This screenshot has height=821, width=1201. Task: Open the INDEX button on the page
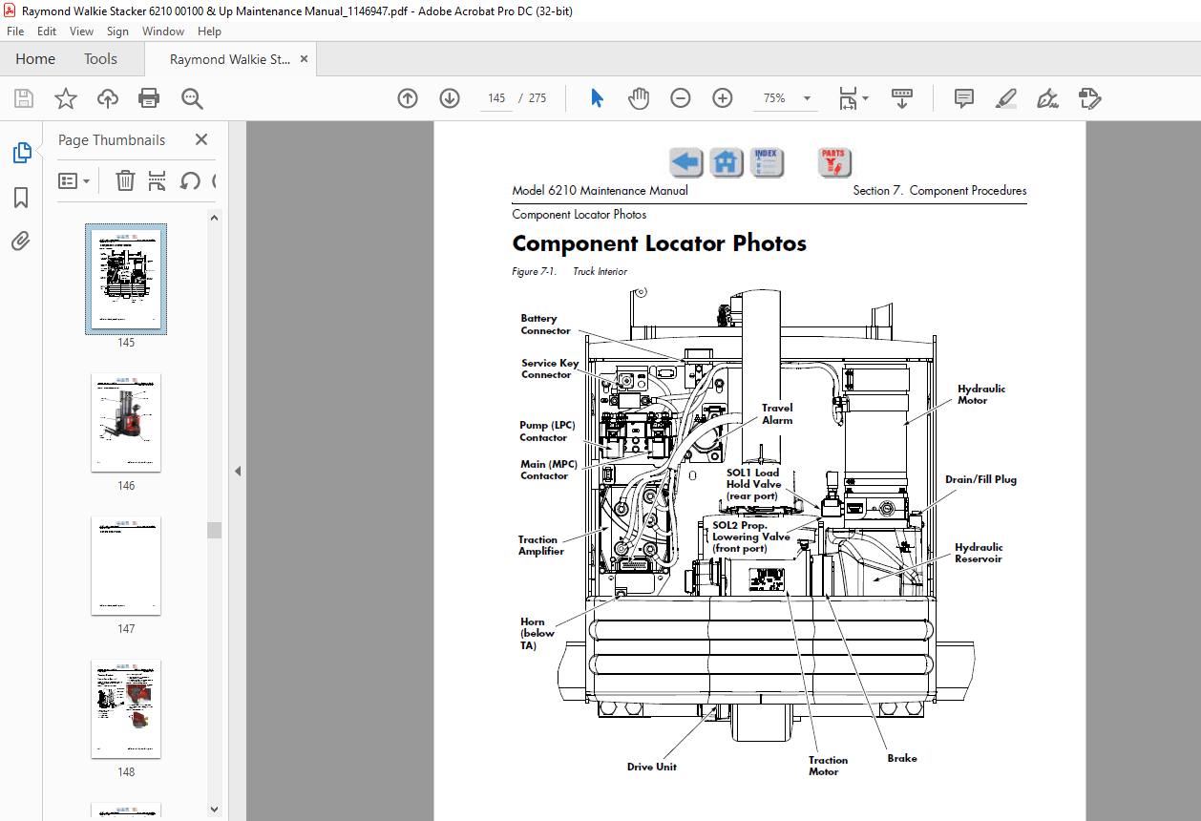click(767, 162)
